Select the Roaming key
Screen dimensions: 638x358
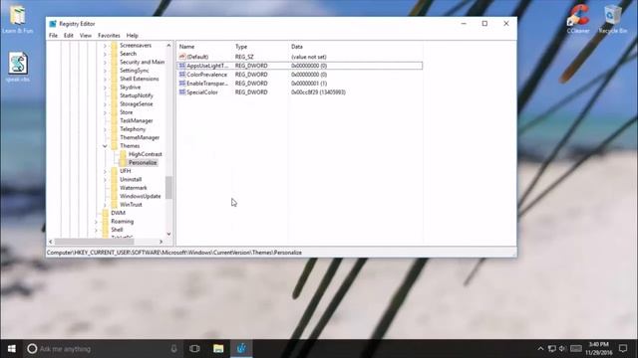(122, 222)
